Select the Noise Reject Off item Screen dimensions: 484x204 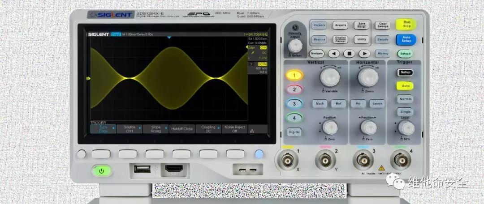coord(234,129)
